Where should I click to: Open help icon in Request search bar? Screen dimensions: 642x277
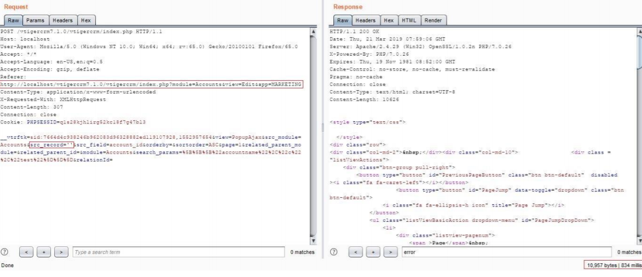click(5, 253)
